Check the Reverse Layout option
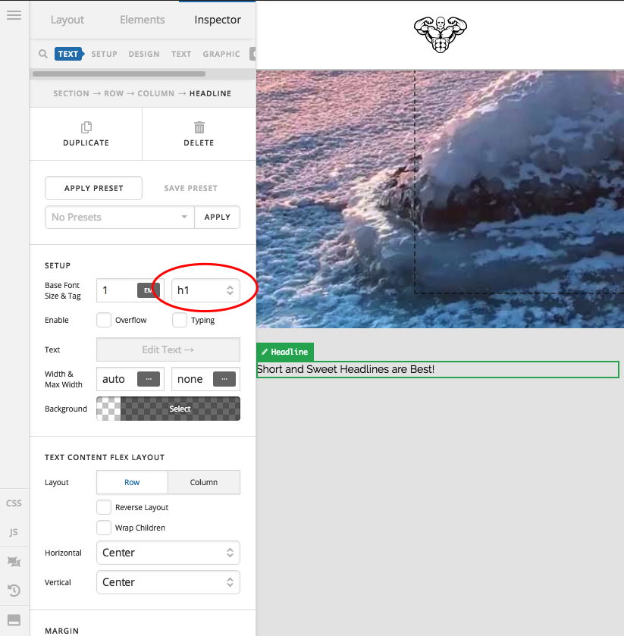Image resolution: width=624 pixels, height=636 pixels. [104, 507]
